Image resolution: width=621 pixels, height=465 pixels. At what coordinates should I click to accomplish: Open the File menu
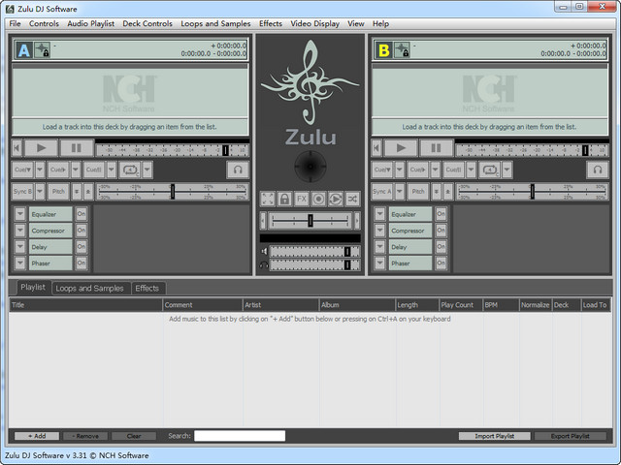point(16,23)
